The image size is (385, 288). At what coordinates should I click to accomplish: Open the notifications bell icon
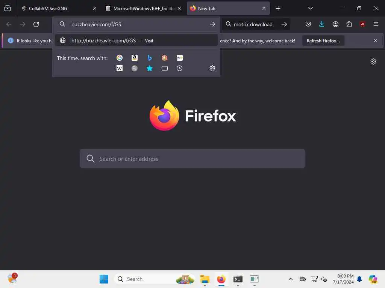coord(359,279)
